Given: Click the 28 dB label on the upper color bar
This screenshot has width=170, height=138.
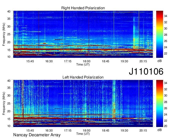Looking at the screenshot, I should pyautogui.click(x=165, y=35).
